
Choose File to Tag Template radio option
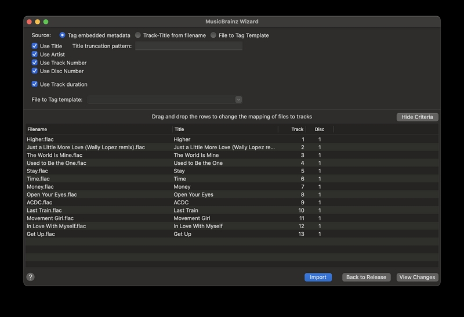tap(213, 35)
